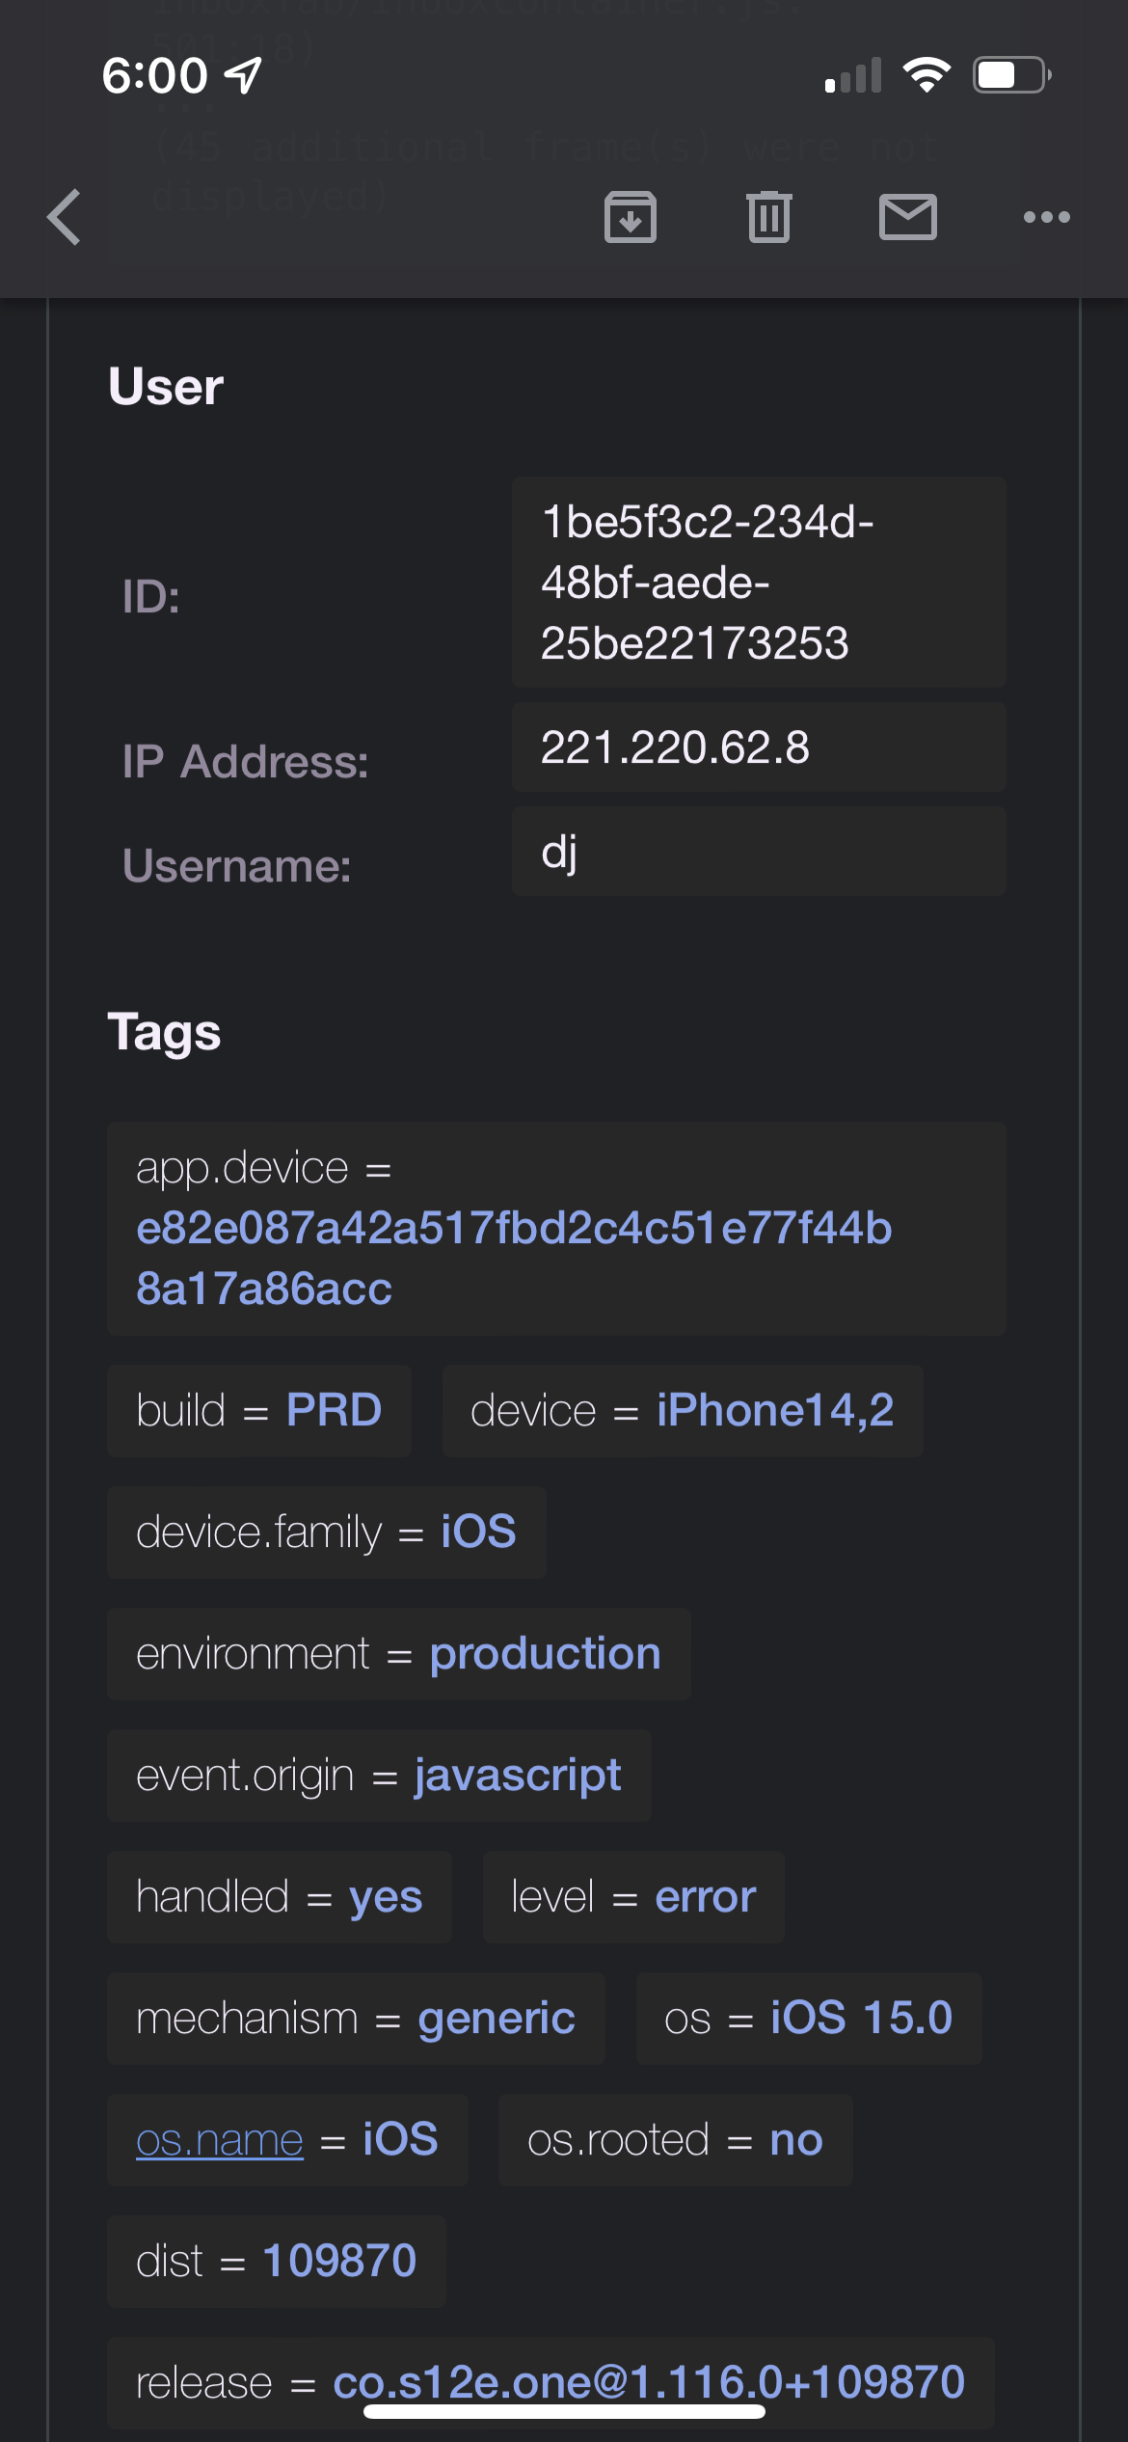Image resolution: width=1128 pixels, height=2442 pixels.
Task: Tap the Wi-Fi status icon
Action: click(927, 75)
